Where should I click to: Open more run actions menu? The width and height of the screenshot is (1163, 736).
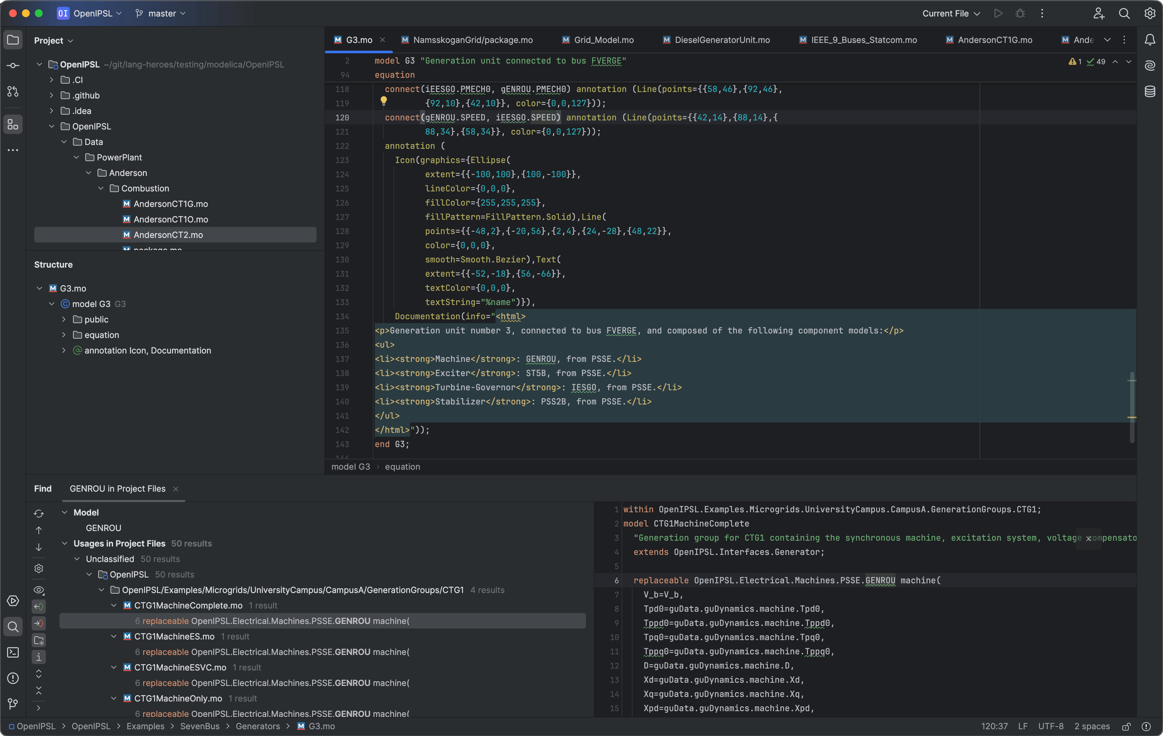1042,14
